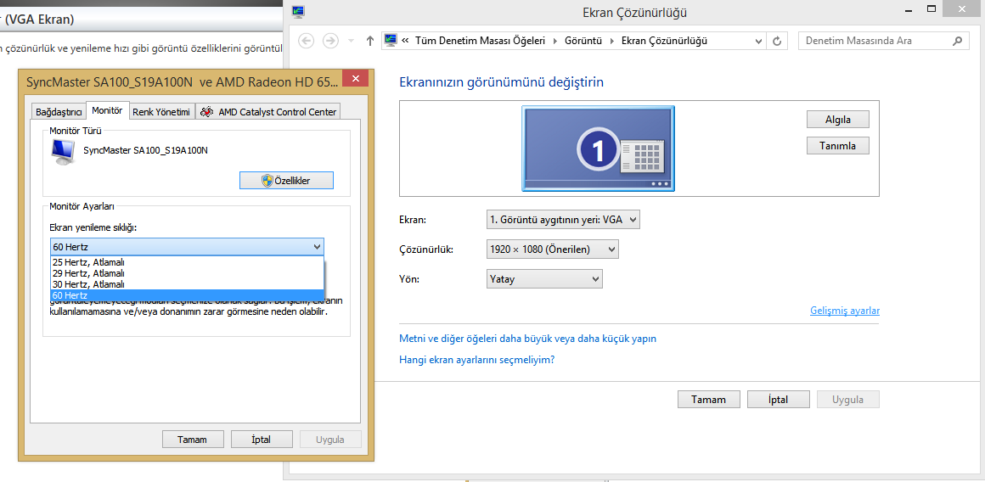This screenshot has width=985, height=482.
Task: Select 29 Hertz, Atlamalı option
Action: [187, 273]
